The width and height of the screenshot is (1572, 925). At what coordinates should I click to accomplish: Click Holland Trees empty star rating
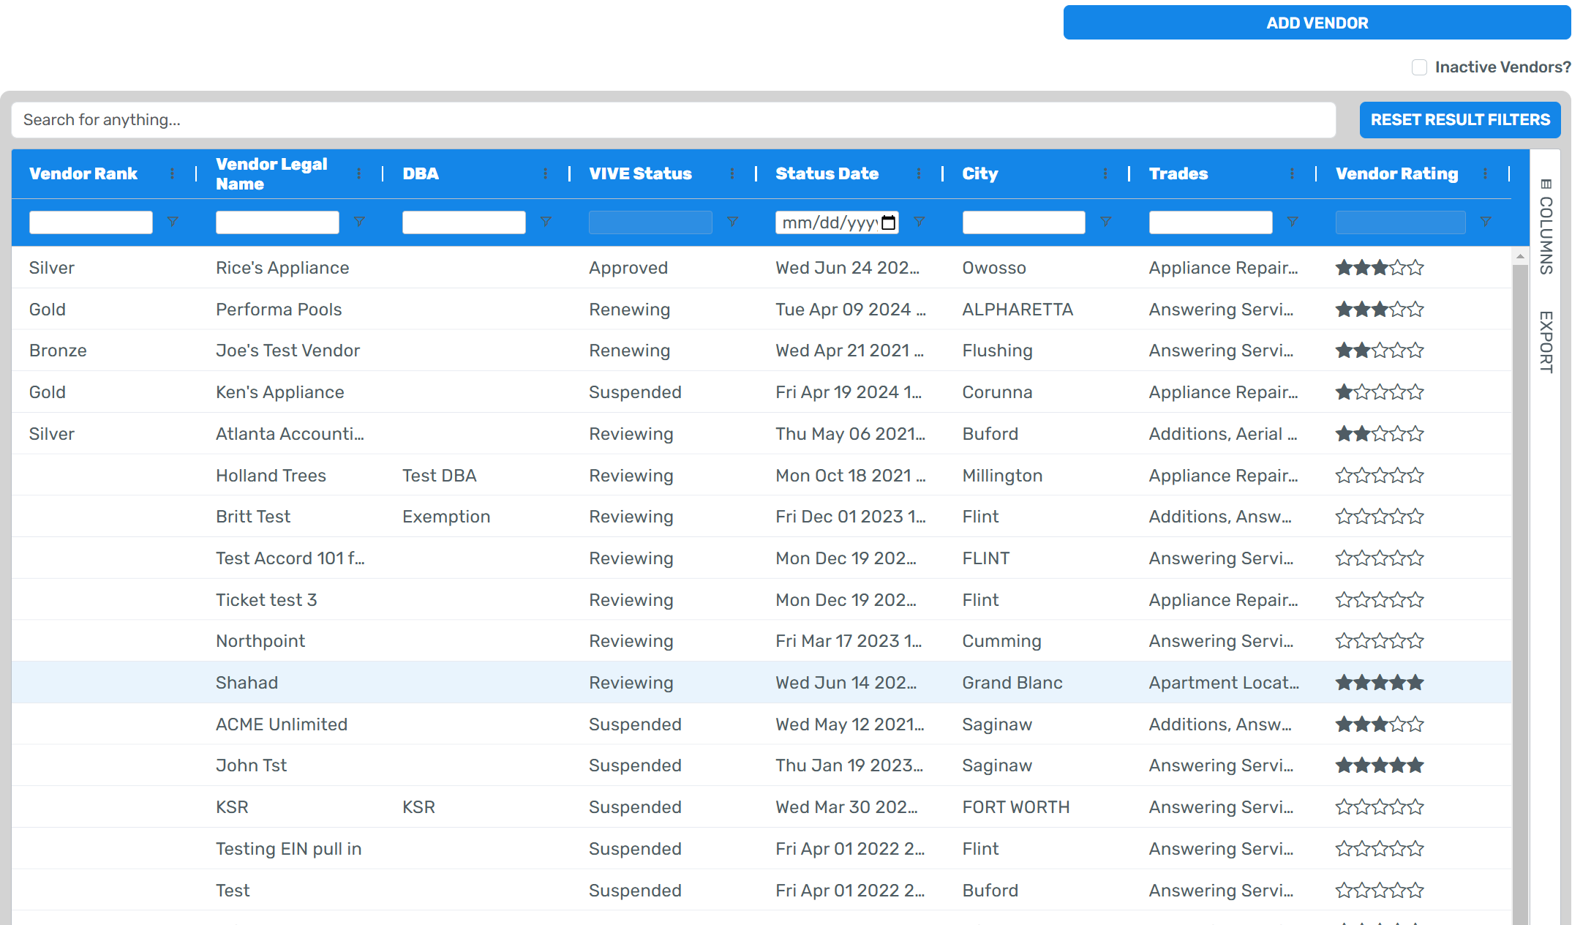coord(1380,476)
